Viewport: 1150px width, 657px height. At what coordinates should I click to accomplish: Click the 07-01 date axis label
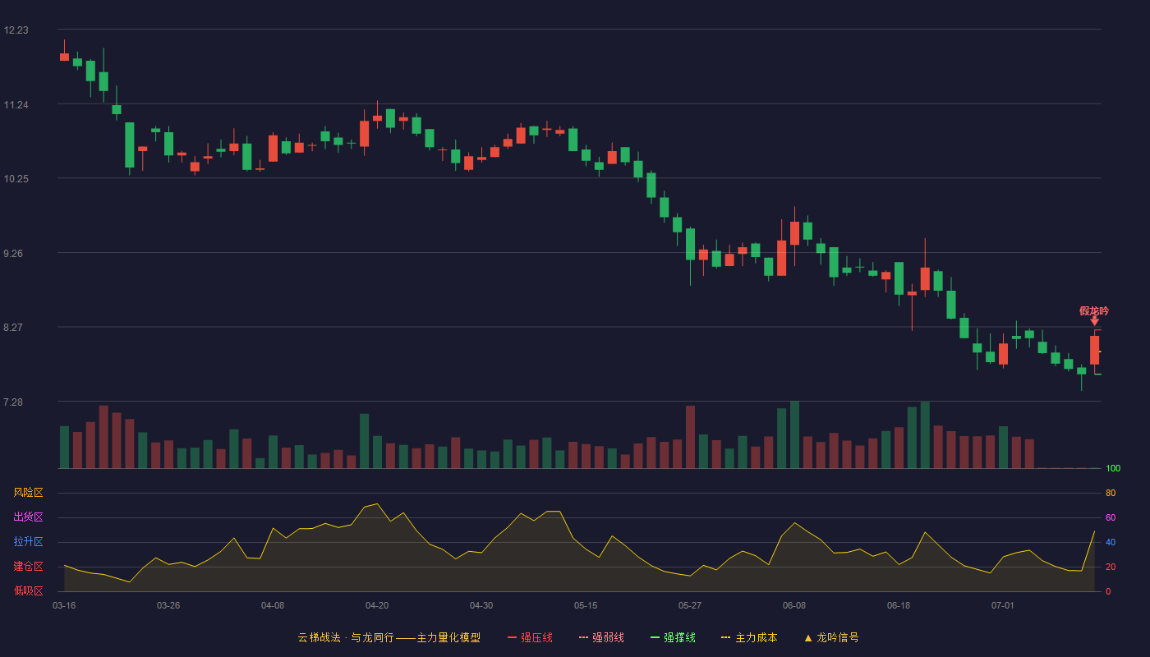[1003, 605]
